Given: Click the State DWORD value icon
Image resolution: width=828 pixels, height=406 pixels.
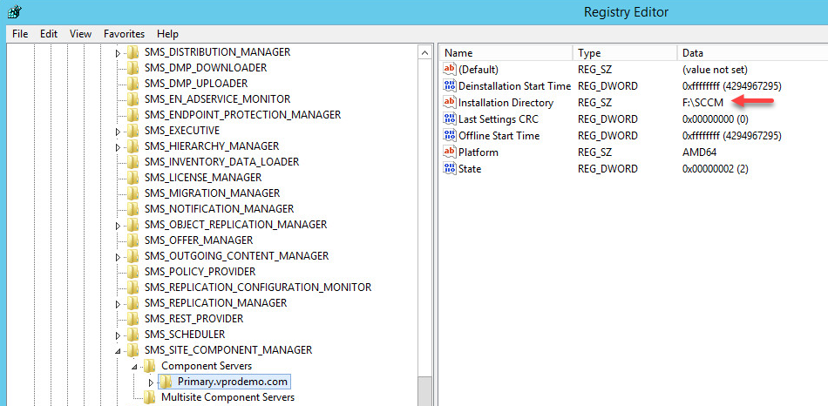Looking at the screenshot, I should pos(450,169).
